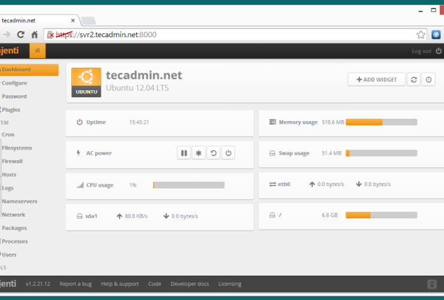Click the shutdown power icon in AC power

228,153
